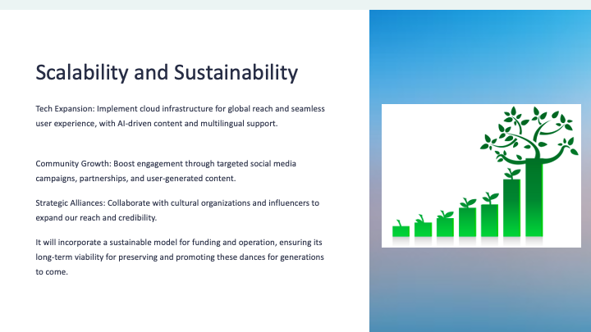Screen dimensions: 591x332
Task: Select the slide title Scalability and Sustainability
Action: coord(167,73)
